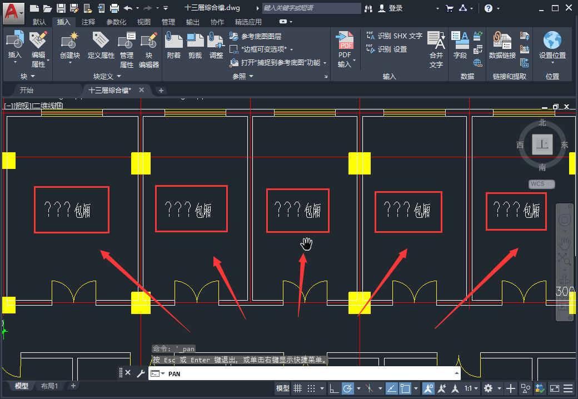Toggle Ortho mode in status bar
The width and height of the screenshot is (578, 399).
point(334,388)
